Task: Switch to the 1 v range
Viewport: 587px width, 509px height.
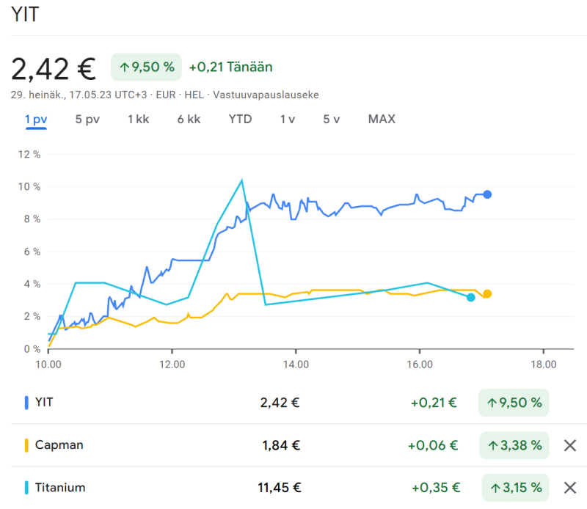Action: [287, 120]
